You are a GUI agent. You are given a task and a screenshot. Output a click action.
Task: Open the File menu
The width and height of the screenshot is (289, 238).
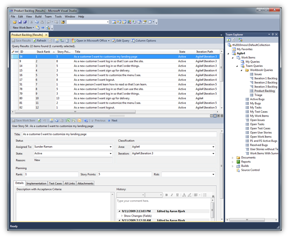pos(13,16)
